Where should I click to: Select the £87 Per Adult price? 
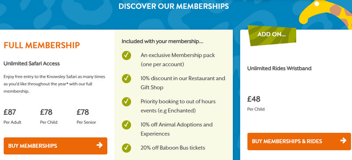(x=12, y=116)
